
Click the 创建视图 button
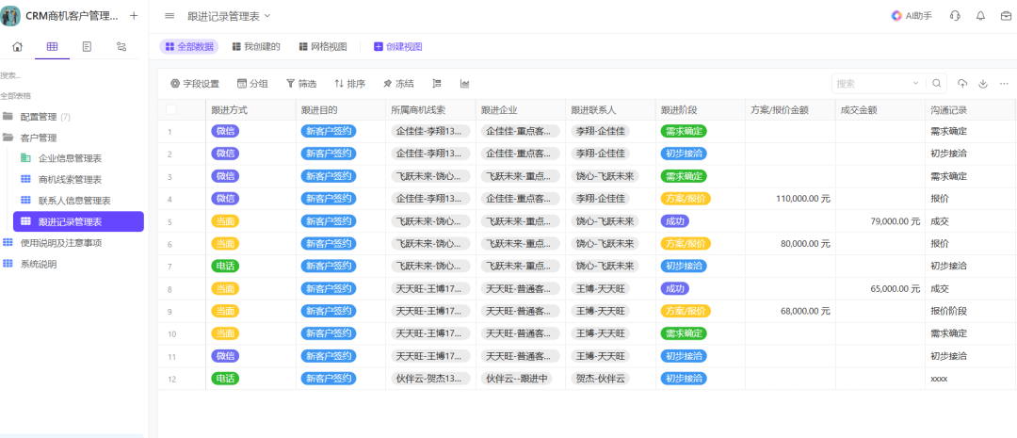tap(398, 46)
